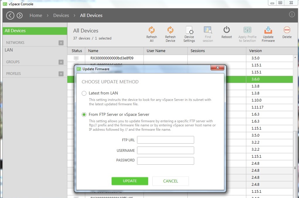Screen dimensions: 299x198
Task: Go forward with the right arrow button
Action: 20,16
